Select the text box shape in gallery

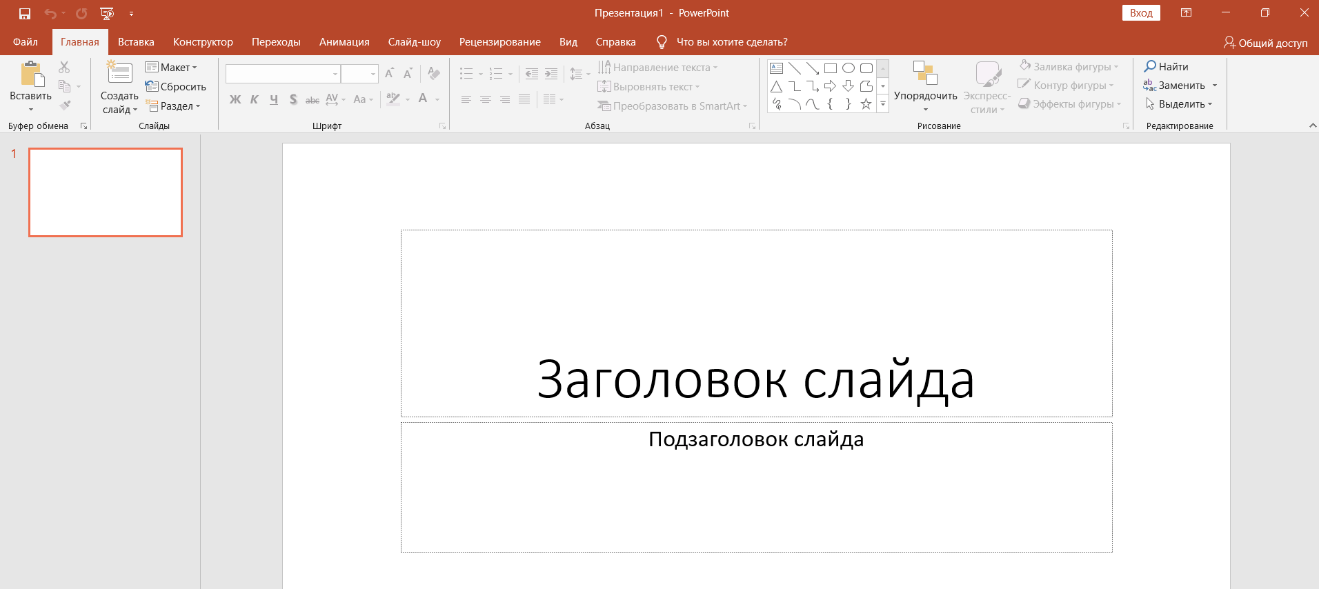777,68
